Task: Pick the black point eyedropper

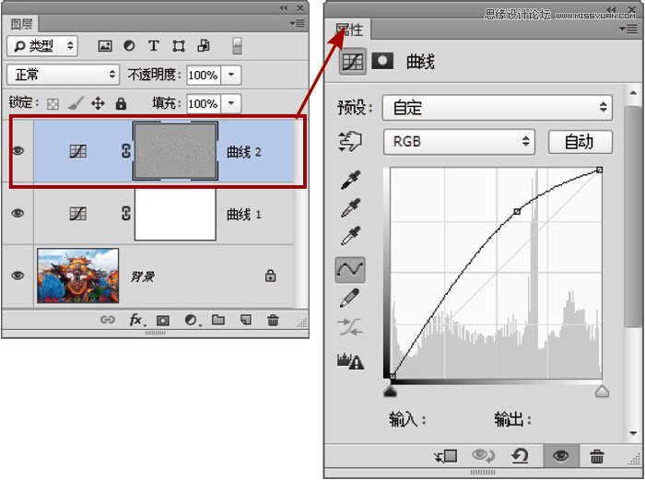Action: click(350, 179)
